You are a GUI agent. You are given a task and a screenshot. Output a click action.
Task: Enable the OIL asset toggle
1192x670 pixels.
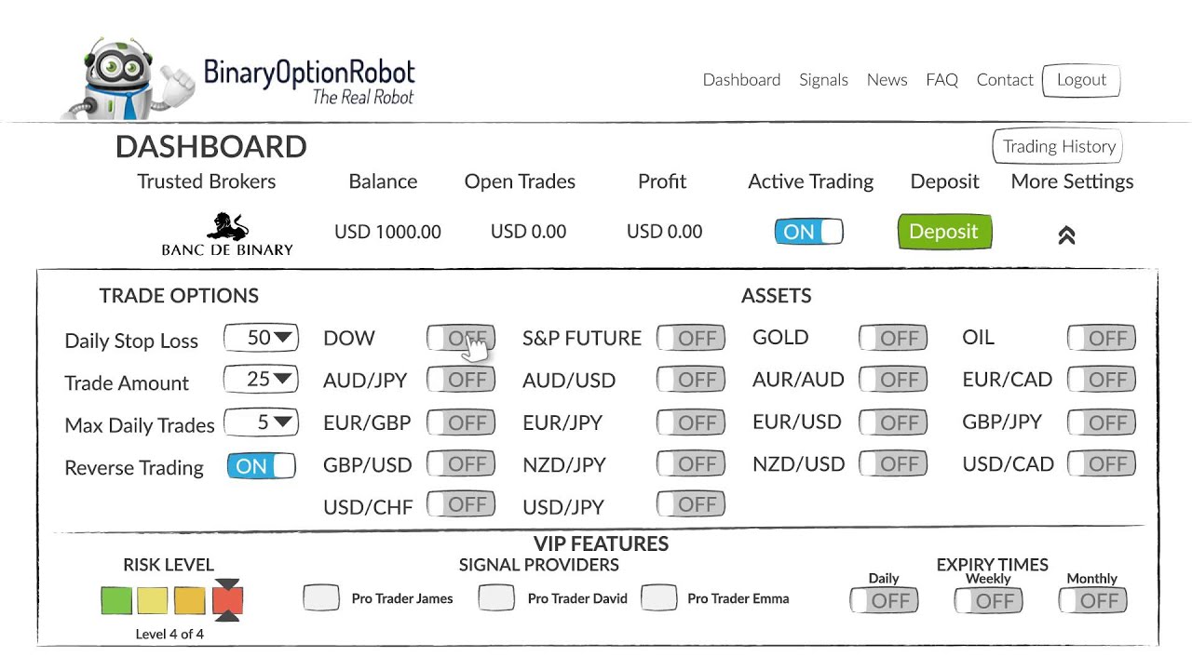tap(1101, 339)
